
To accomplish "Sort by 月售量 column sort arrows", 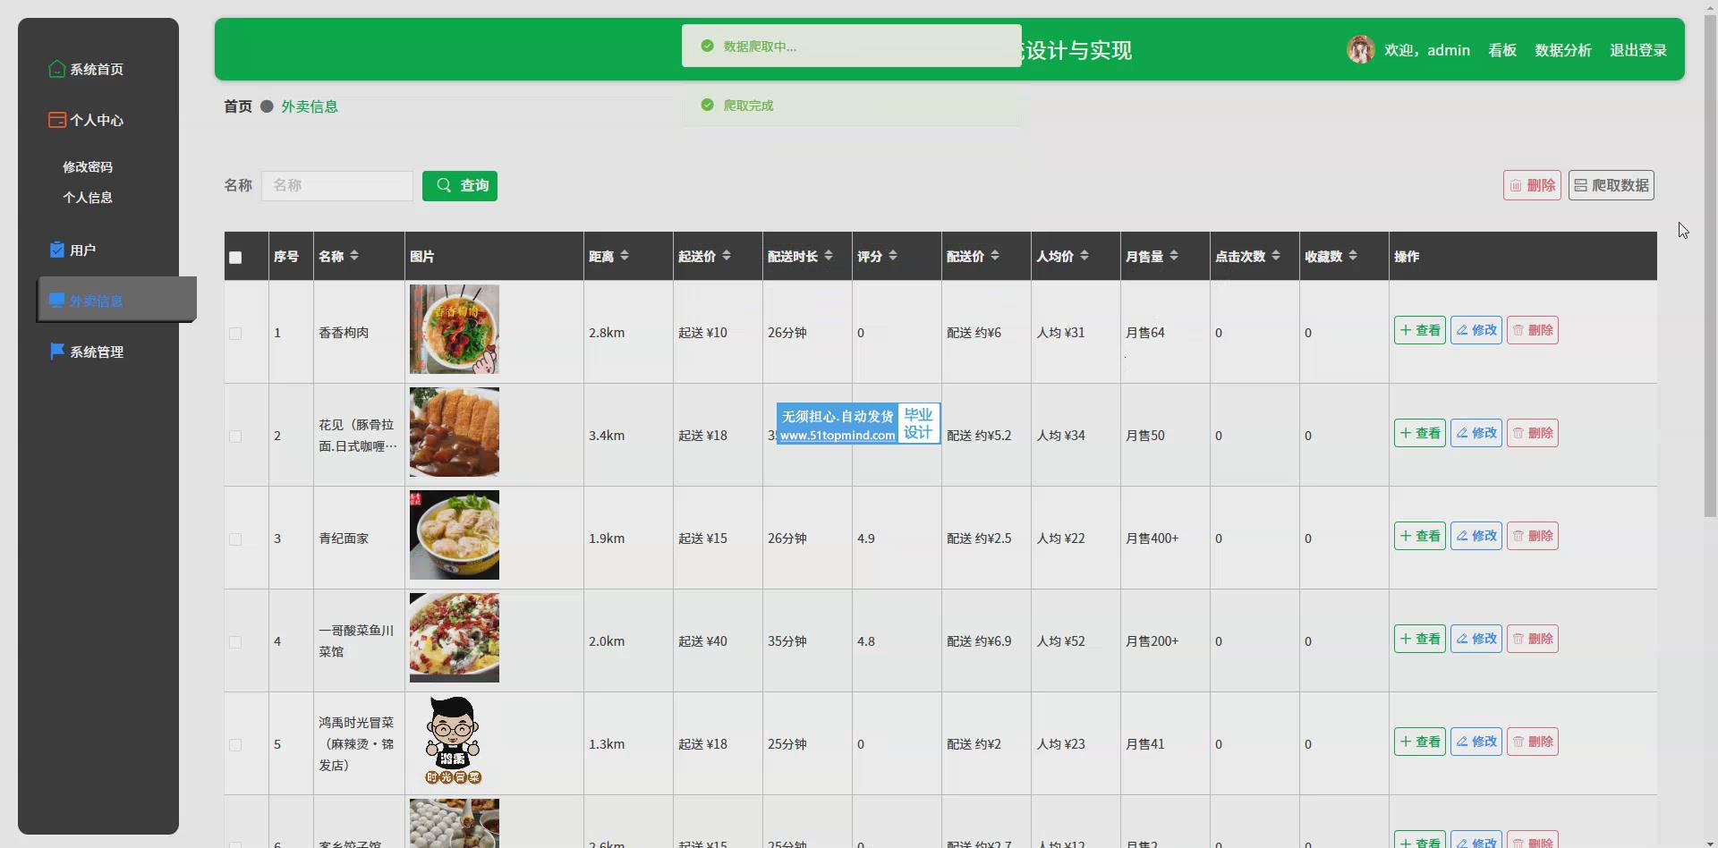I will [1174, 256].
